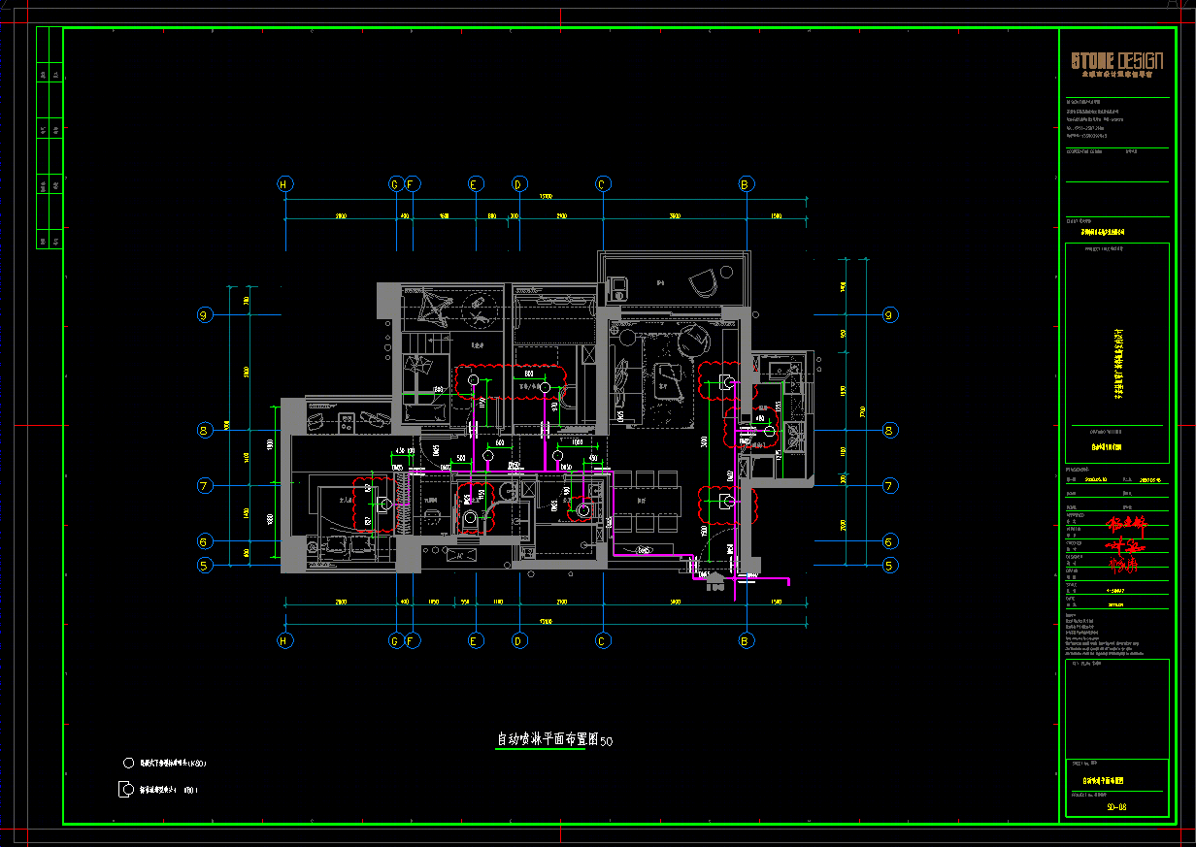Select the top grid axis bubble E
1196x847 pixels.
click(x=475, y=183)
